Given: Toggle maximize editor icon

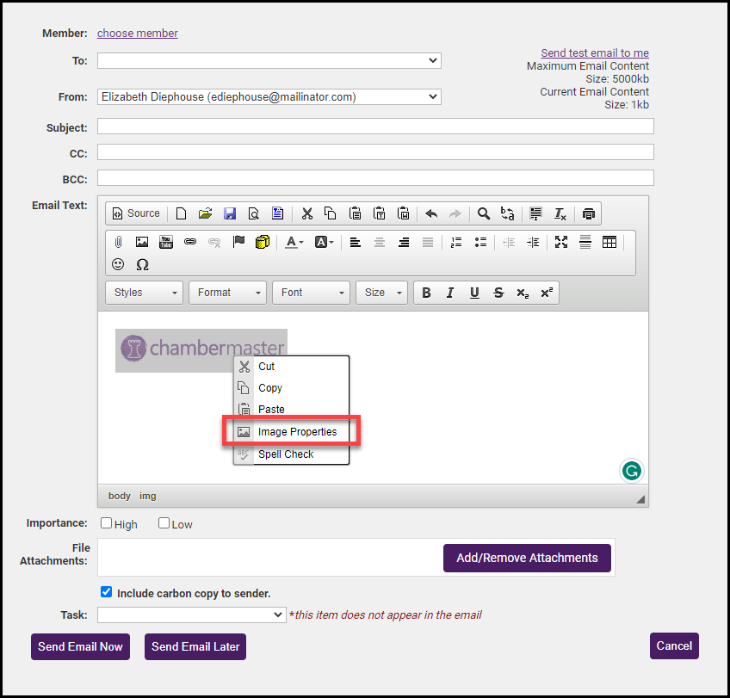Looking at the screenshot, I should click(561, 243).
